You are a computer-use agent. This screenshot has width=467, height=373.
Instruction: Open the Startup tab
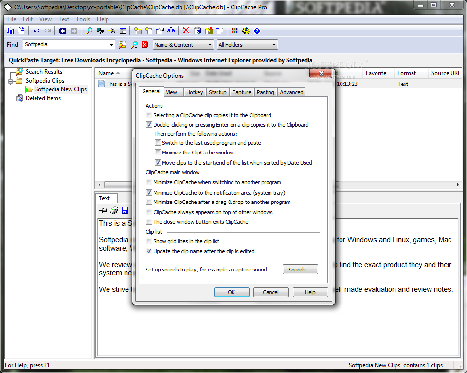pos(217,92)
